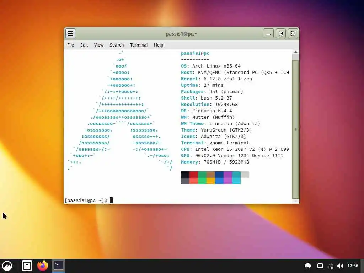Click the 'Kernel: 6.12.8-zen1-1-zen' line

pos(216,79)
